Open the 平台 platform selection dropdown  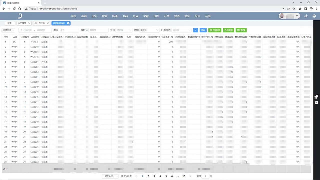point(124,30)
